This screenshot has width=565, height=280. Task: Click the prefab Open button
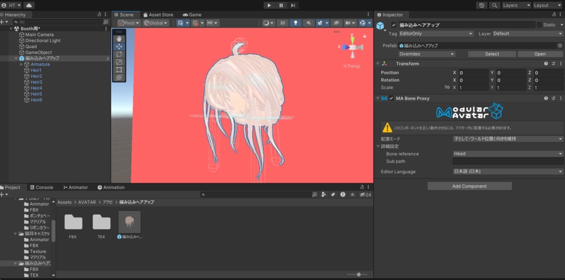click(x=540, y=54)
